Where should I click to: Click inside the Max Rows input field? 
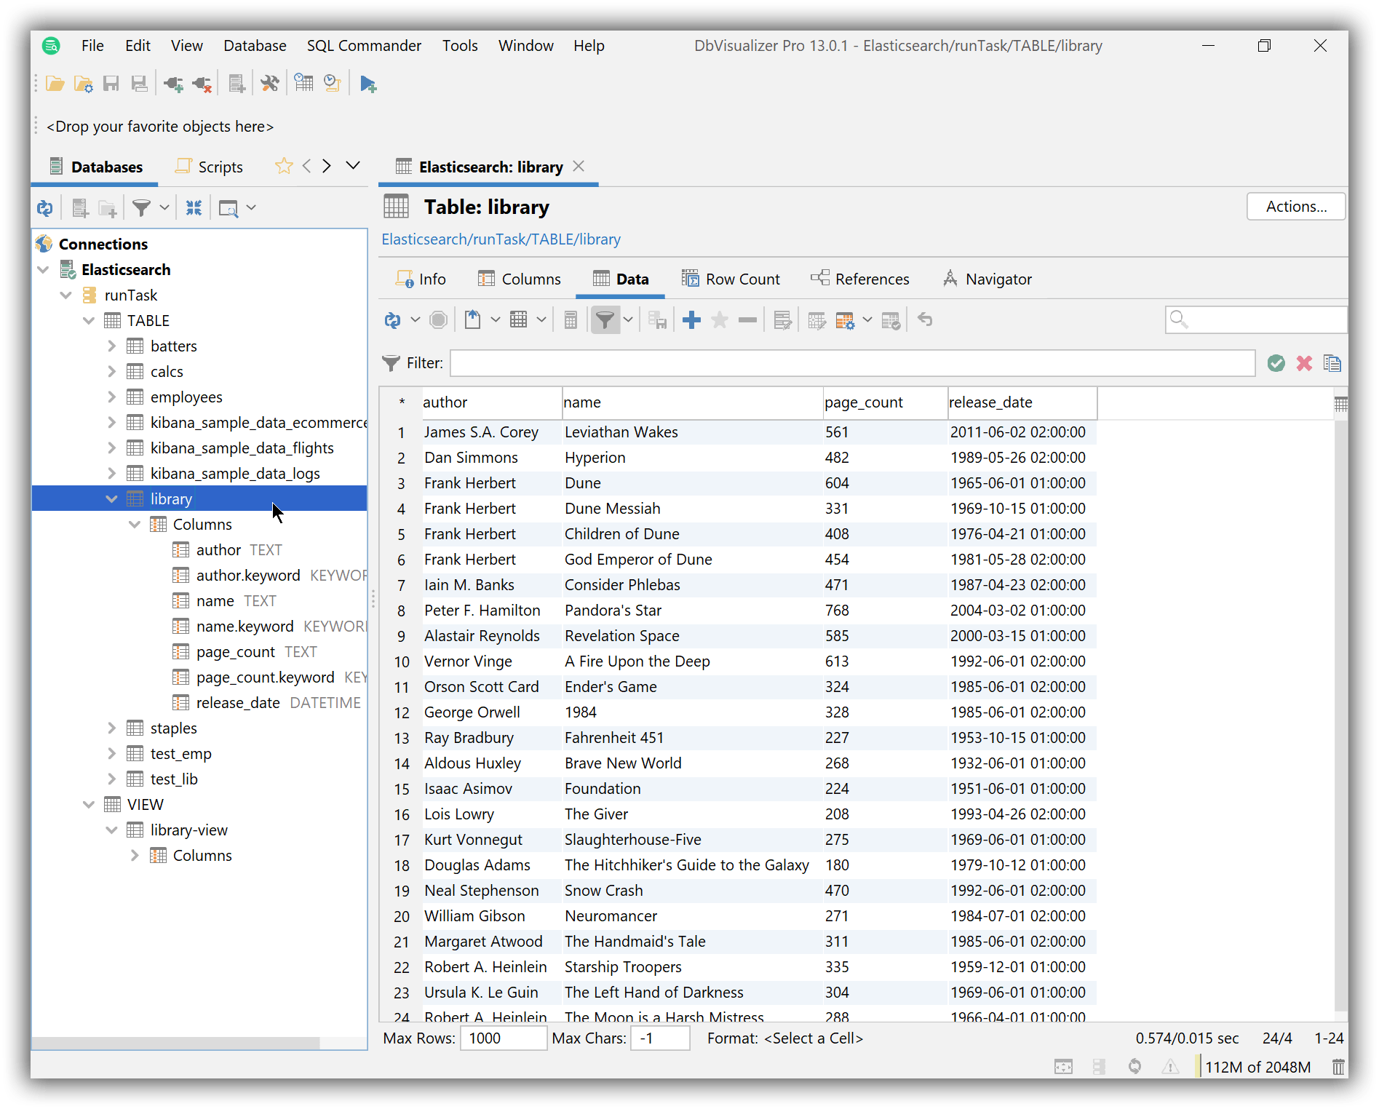point(503,1038)
